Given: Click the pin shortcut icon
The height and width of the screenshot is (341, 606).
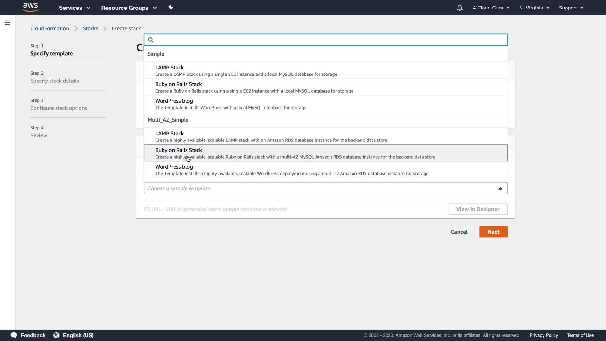Looking at the screenshot, I should [x=171, y=8].
